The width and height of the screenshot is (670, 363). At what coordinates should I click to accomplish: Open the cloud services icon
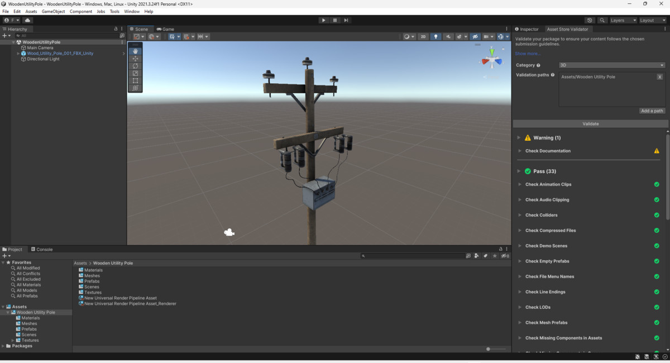click(x=27, y=20)
